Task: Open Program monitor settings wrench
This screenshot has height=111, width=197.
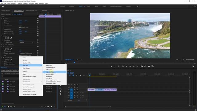Action: click(184, 60)
